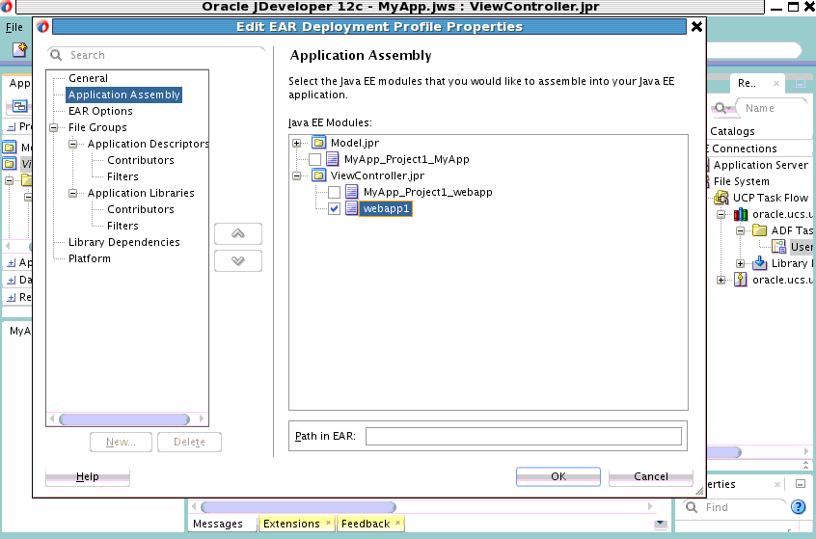Click the Path in EAR input field
This screenshot has height=539, width=816.
coord(524,436)
